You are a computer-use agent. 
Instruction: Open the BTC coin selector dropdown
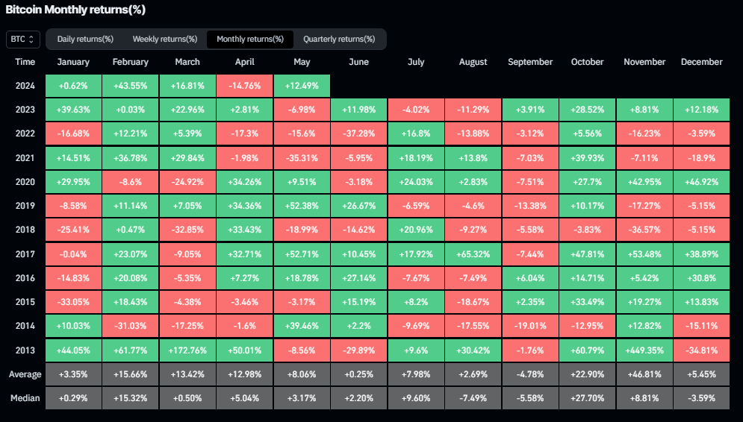(21, 39)
